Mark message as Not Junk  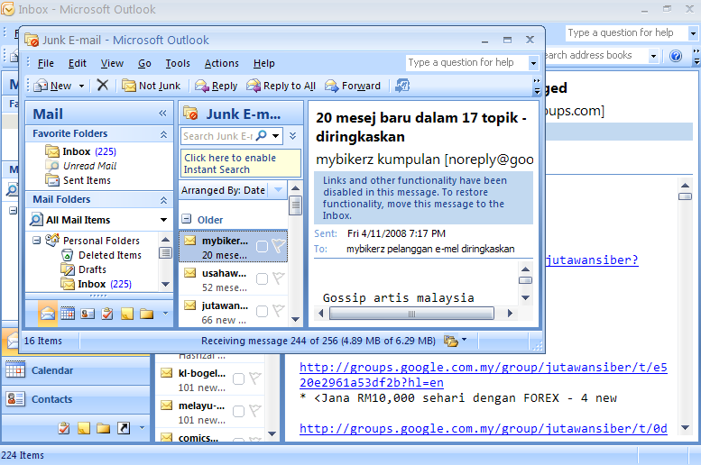click(x=151, y=86)
